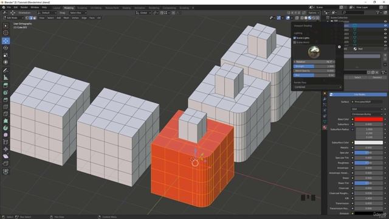Choose the Rotate tool

tap(5, 48)
